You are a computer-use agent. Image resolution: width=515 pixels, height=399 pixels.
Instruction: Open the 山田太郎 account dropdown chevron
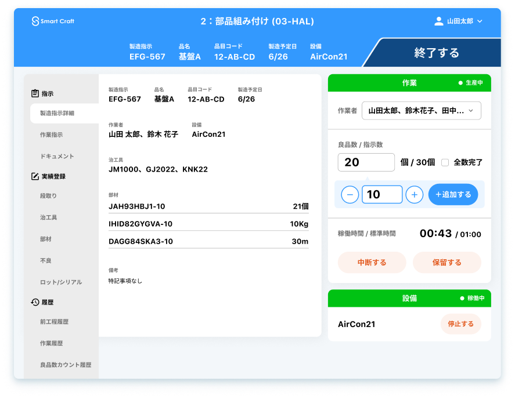(480, 21)
